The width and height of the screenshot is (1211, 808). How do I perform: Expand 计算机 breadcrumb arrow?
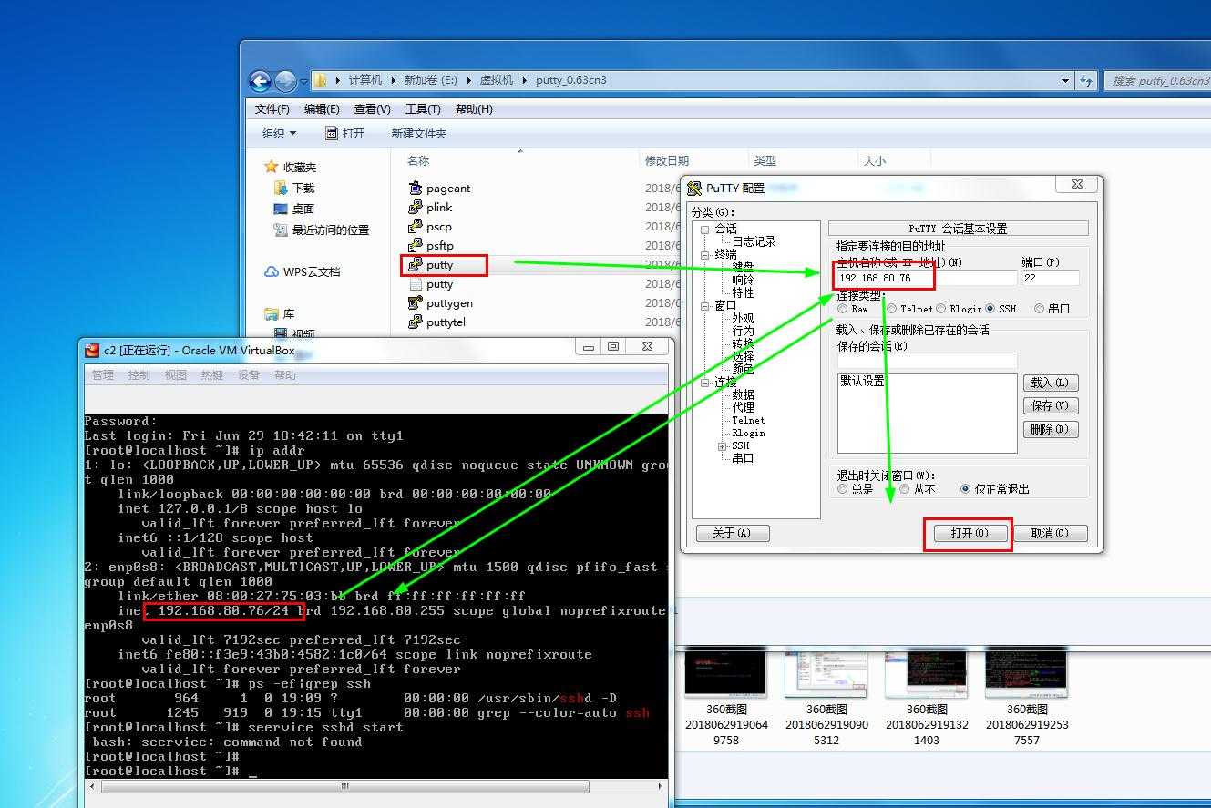(x=392, y=80)
